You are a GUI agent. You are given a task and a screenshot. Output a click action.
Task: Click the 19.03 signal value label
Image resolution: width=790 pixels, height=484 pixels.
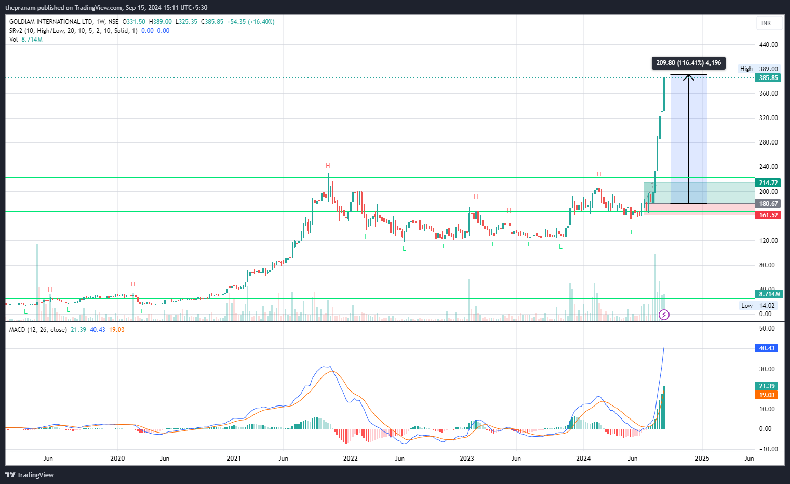click(x=767, y=395)
